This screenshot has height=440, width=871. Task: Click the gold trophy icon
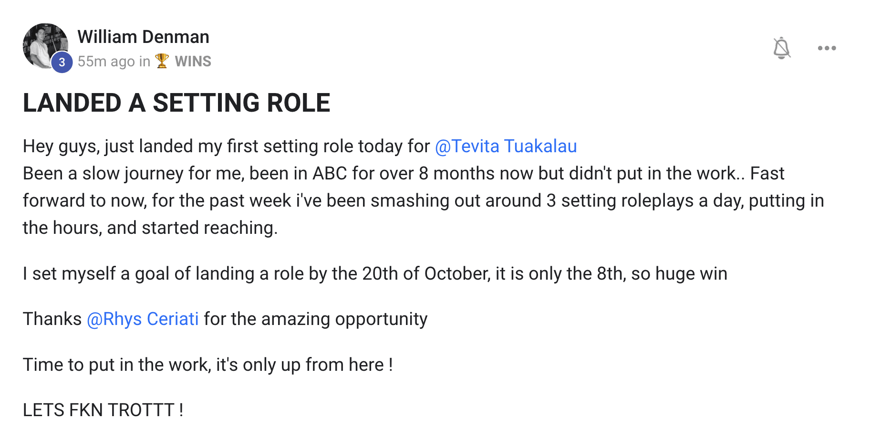click(x=162, y=61)
